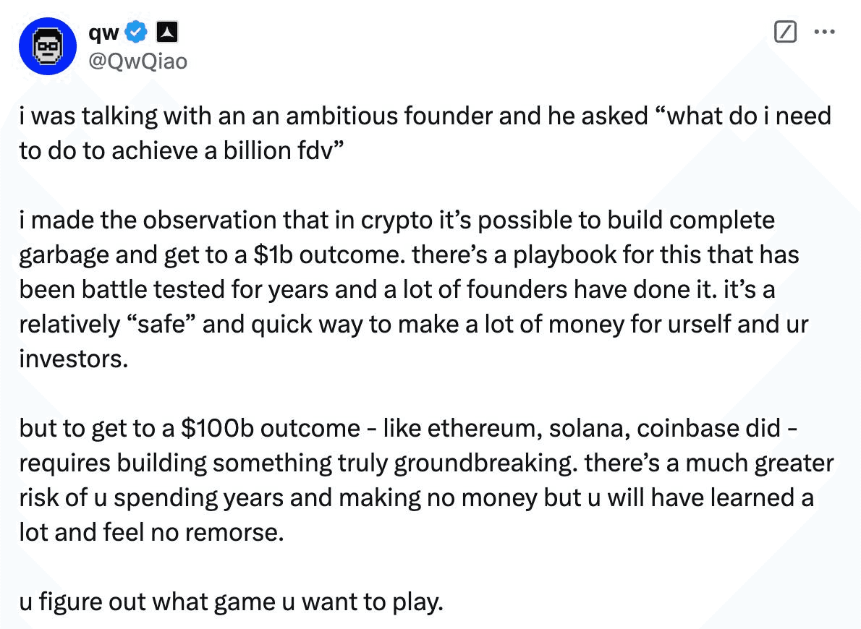Click the word "investors." ending second paragraph

74,359
